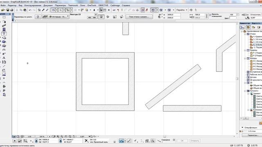This screenshot has height=147, width=262.
Task: Click the Print icon in toolbar
Action: (x=12, y=10)
